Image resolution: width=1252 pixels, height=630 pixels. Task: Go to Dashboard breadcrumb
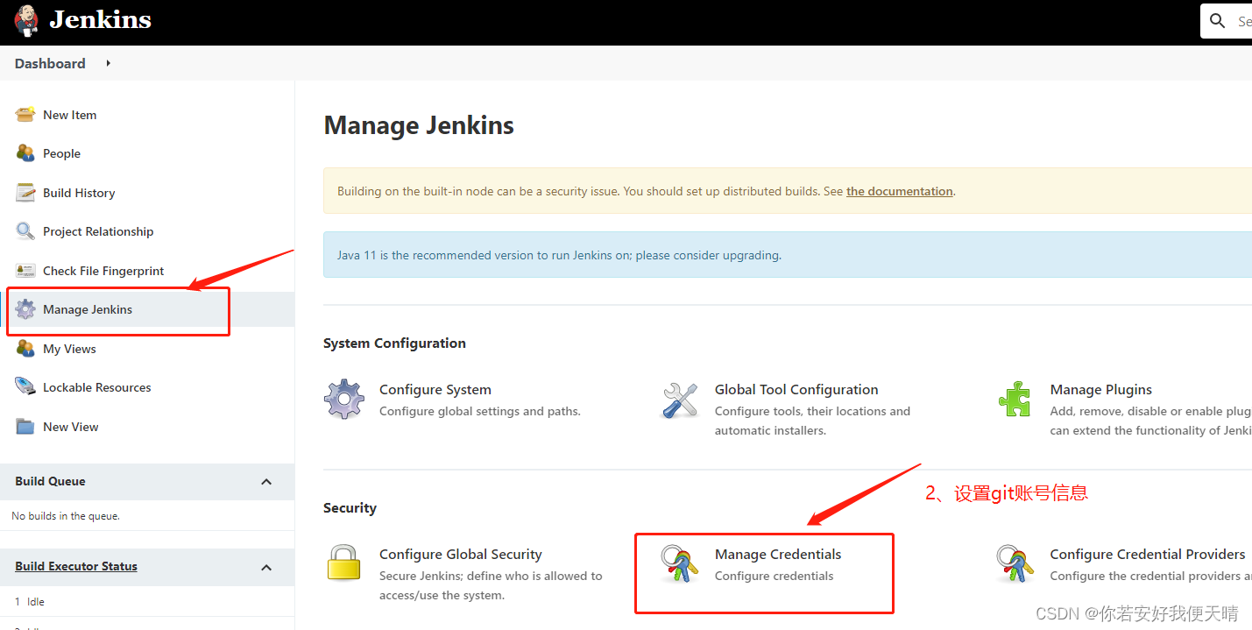[x=50, y=63]
